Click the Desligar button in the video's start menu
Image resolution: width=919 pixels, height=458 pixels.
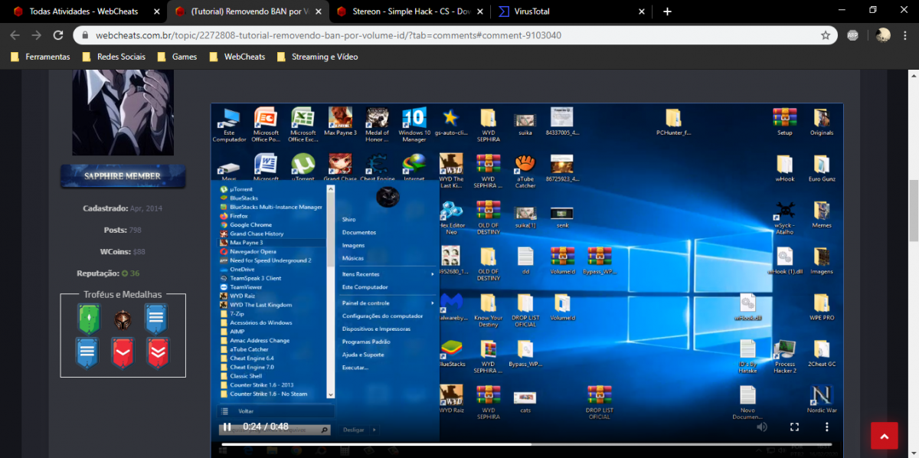[x=354, y=430]
